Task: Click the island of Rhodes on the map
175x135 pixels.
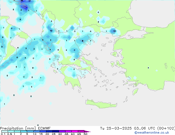Action: (135, 91)
